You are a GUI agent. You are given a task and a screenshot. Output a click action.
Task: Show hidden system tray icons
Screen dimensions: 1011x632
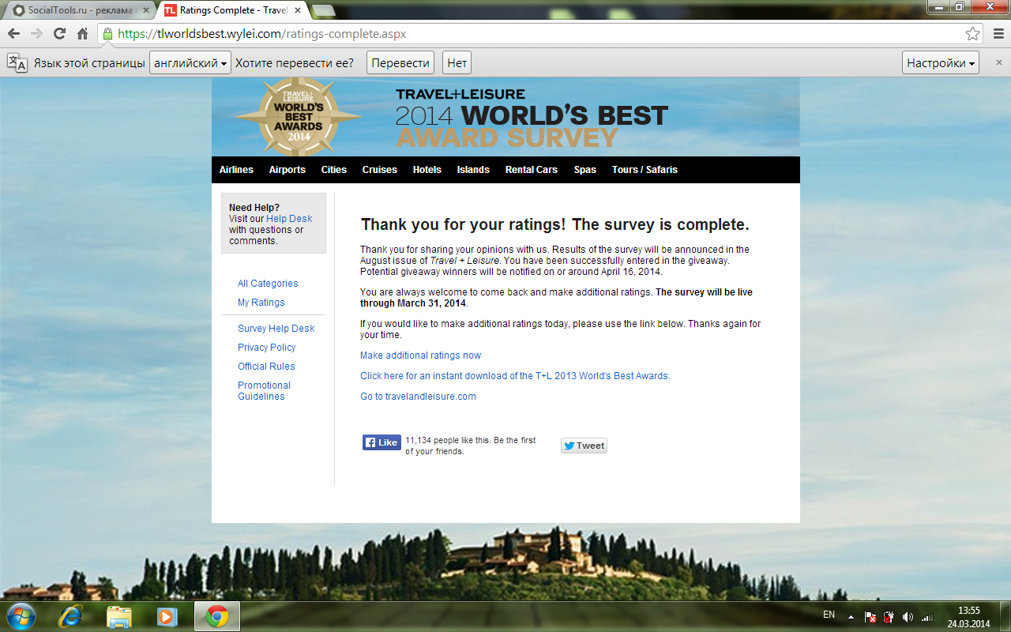tap(851, 617)
